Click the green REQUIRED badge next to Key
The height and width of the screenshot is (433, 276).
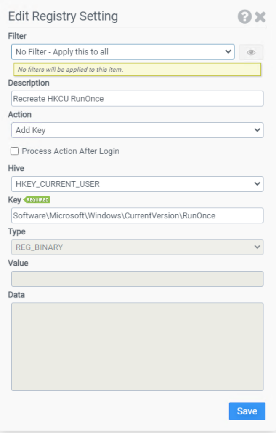click(x=37, y=200)
